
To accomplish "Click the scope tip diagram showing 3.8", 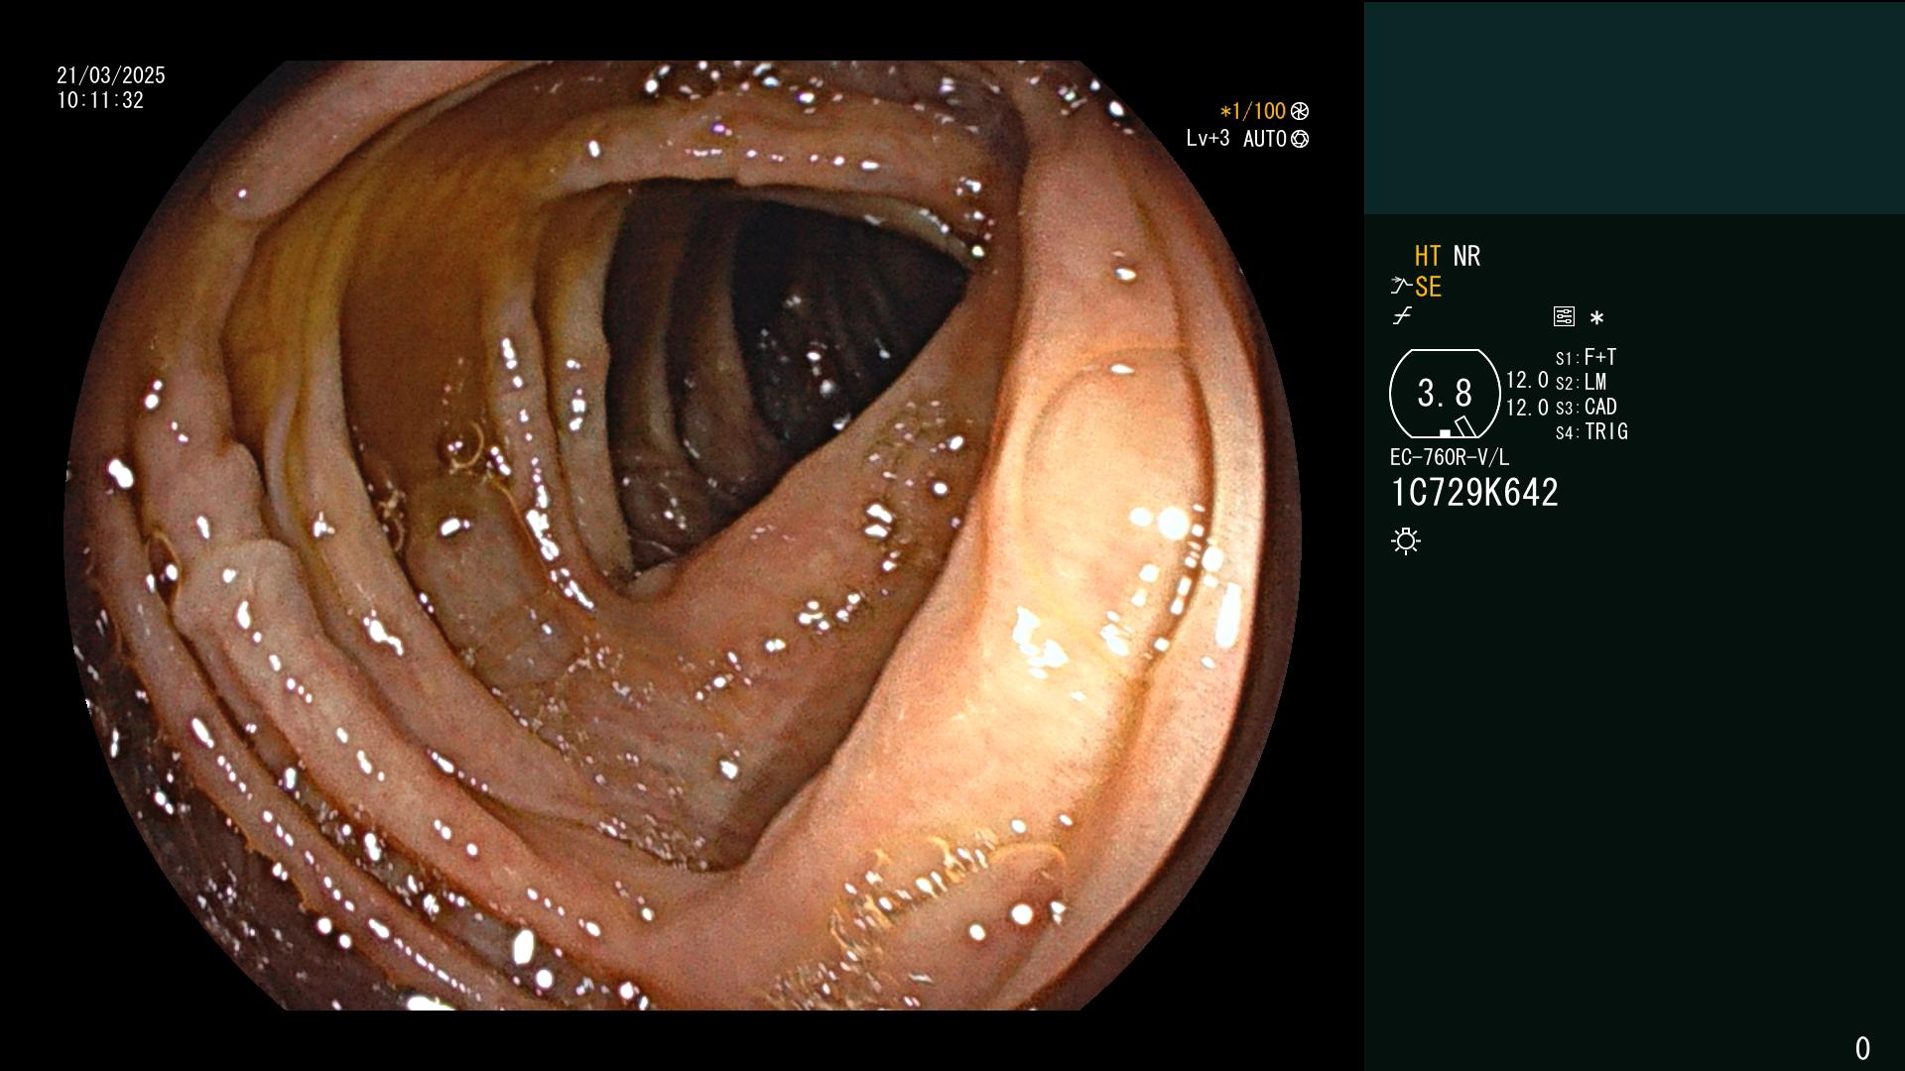I will pyautogui.click(x=1445, y=394).
